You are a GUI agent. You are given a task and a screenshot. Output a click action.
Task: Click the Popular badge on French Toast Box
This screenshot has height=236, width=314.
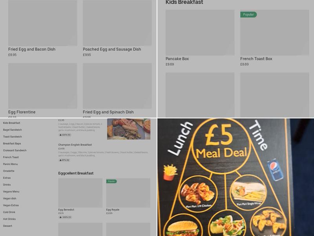click(x=248, y=15)
